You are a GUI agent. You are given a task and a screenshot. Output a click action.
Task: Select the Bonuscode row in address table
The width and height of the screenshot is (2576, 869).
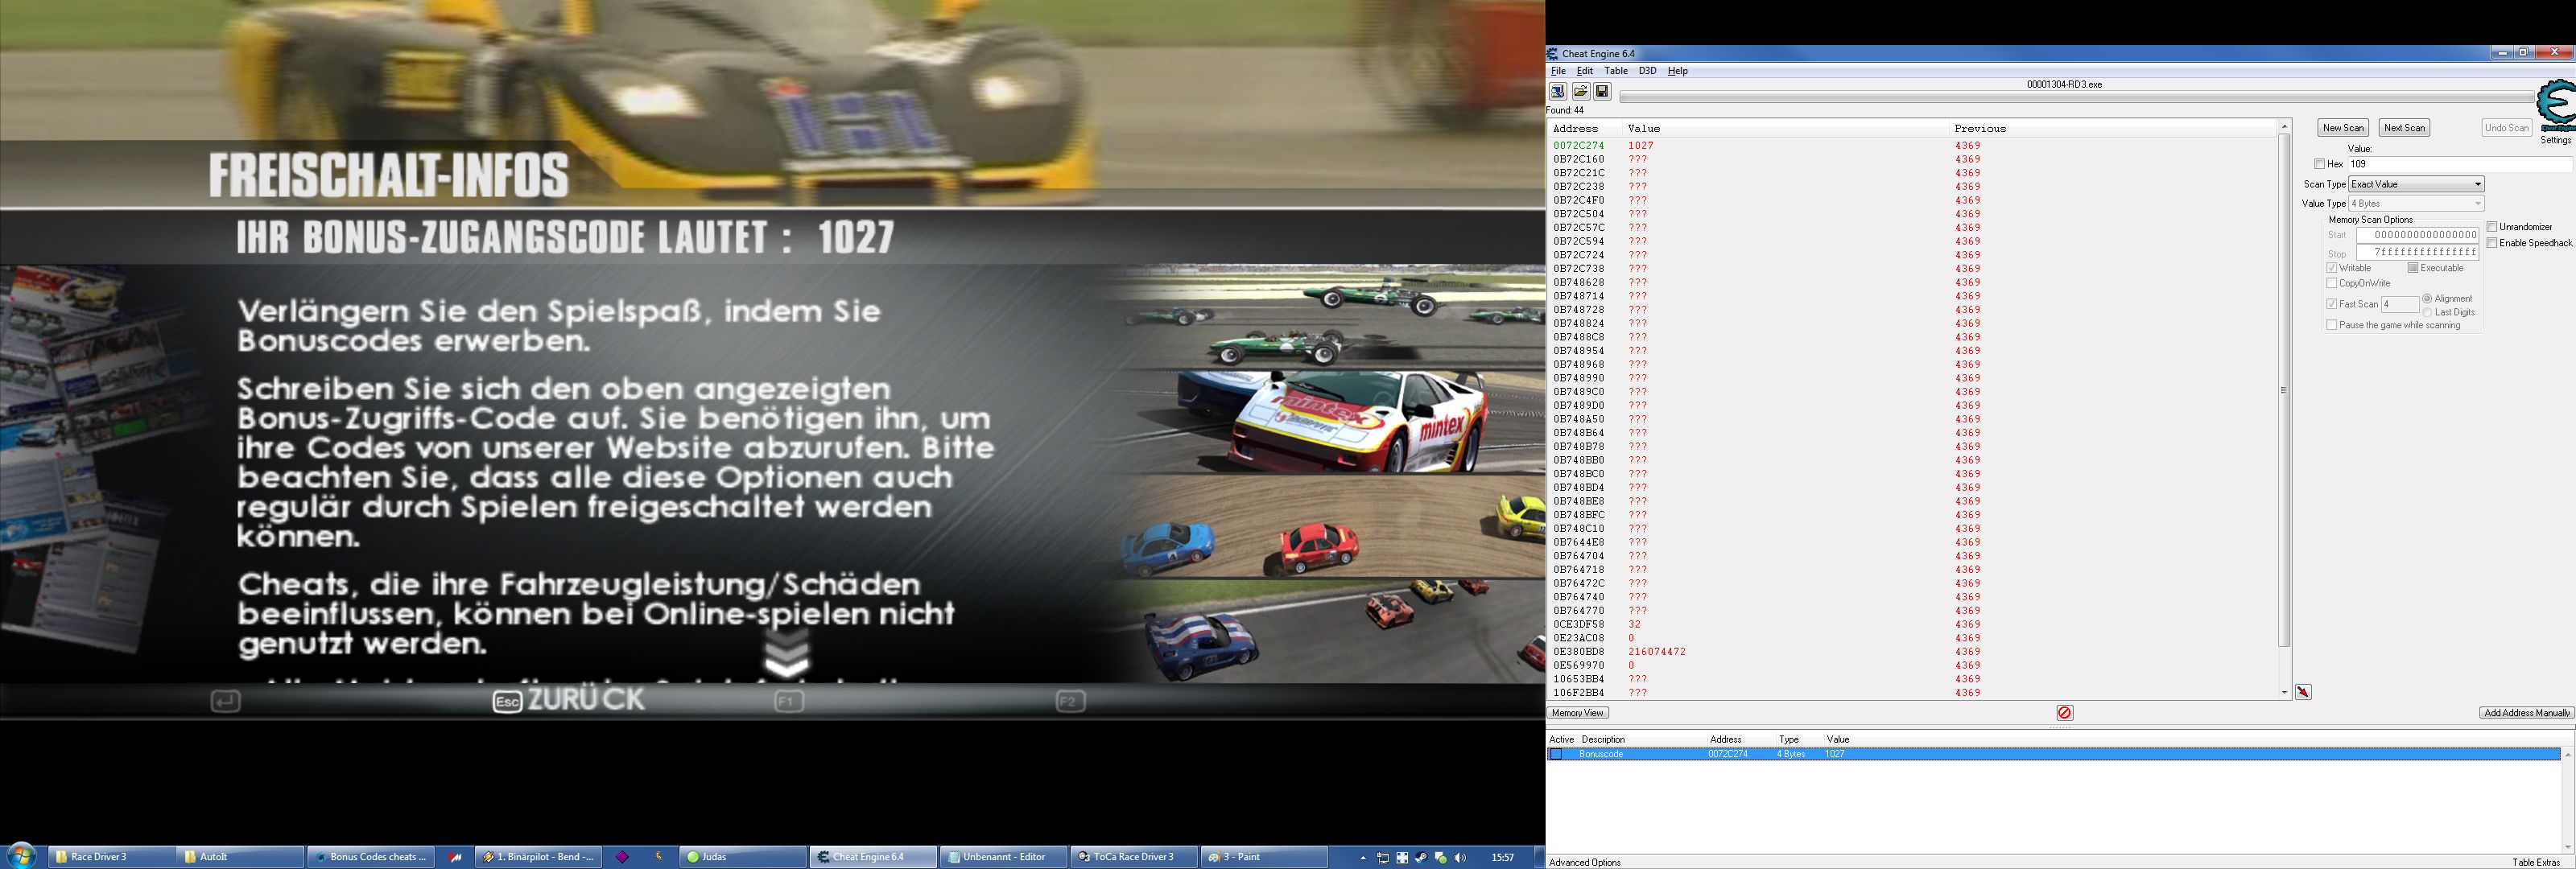pos(2054,754)
